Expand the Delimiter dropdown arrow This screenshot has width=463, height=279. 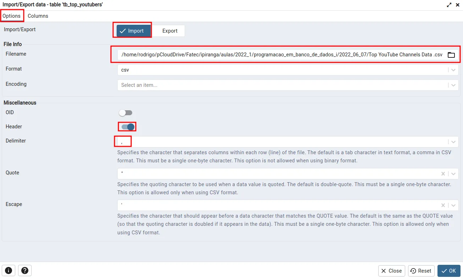click(x=453, y=142)
